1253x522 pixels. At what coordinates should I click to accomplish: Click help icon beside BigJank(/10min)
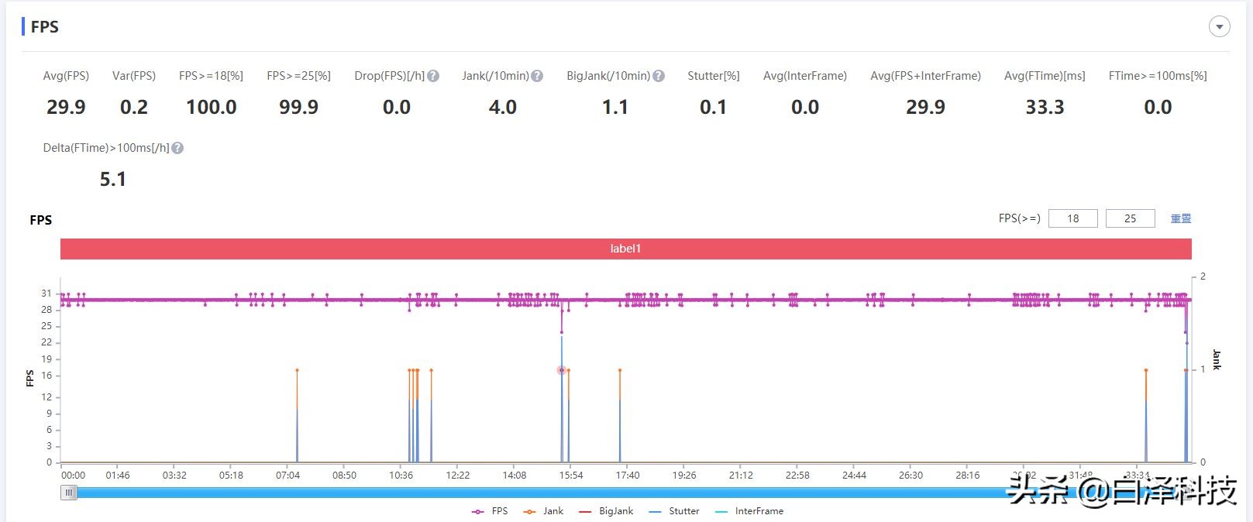tap(659, 76)
